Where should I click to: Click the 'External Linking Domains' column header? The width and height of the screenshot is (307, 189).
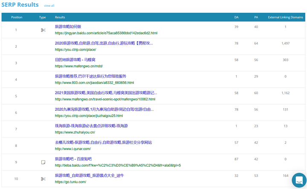tap(285, 17)
